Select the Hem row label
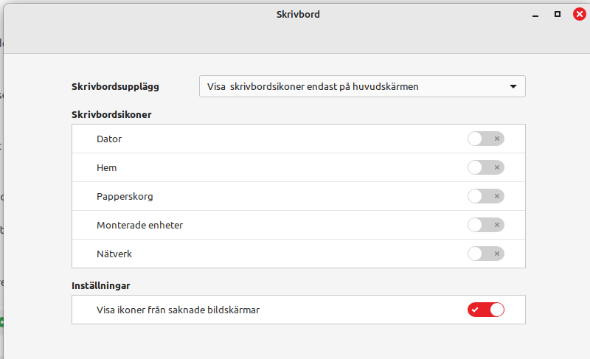 pyautogui.click(x=107, y=167)
